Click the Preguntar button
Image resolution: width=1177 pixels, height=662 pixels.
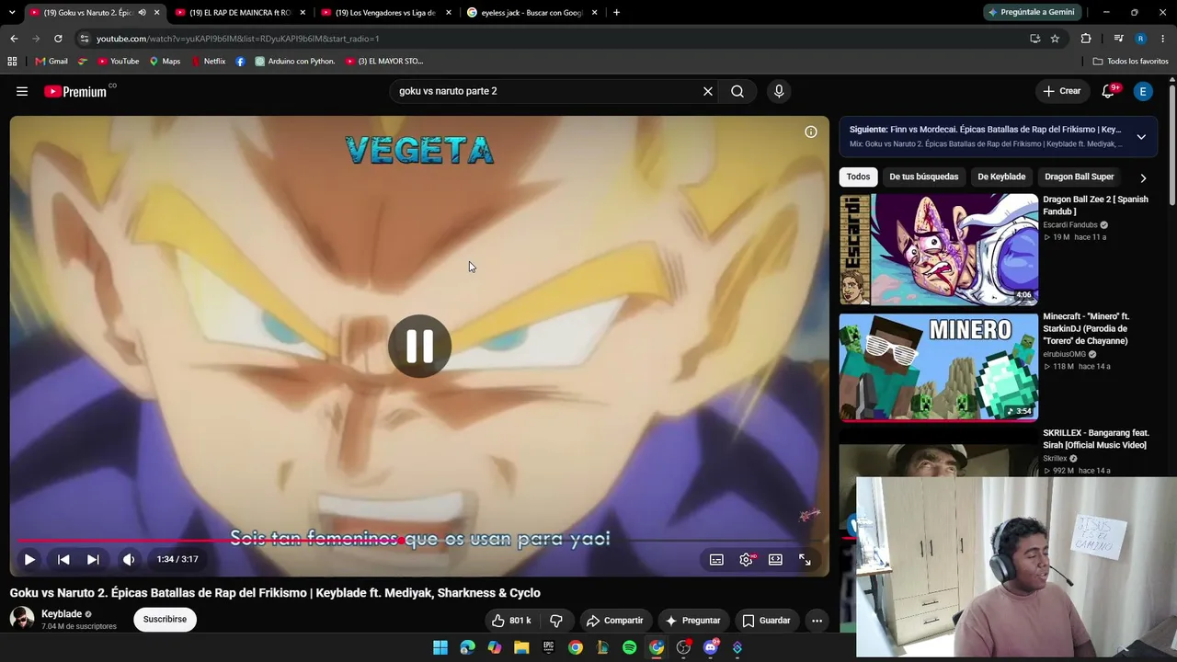click(693, 621)
